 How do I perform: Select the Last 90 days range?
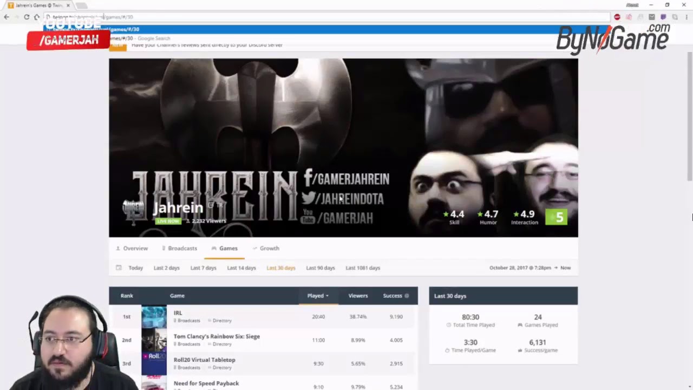click(321, 268)
